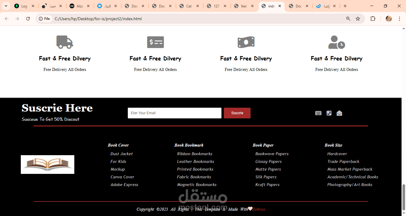This screenshot has height=216, width=406.
Task: Click the Suscrie button
Action: point(237,113)
